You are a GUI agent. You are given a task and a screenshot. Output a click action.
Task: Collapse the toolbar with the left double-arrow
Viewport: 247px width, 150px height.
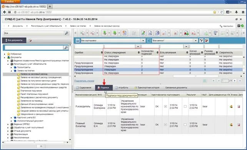click(75, 33)
